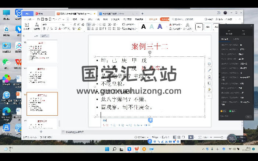This screenshot has height=161, width=258.
Task: Select the black preset WordArt style A
Action: tap(143, 27)
